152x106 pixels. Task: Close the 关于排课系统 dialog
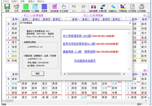pyautogui.click(x=130, y=23)
